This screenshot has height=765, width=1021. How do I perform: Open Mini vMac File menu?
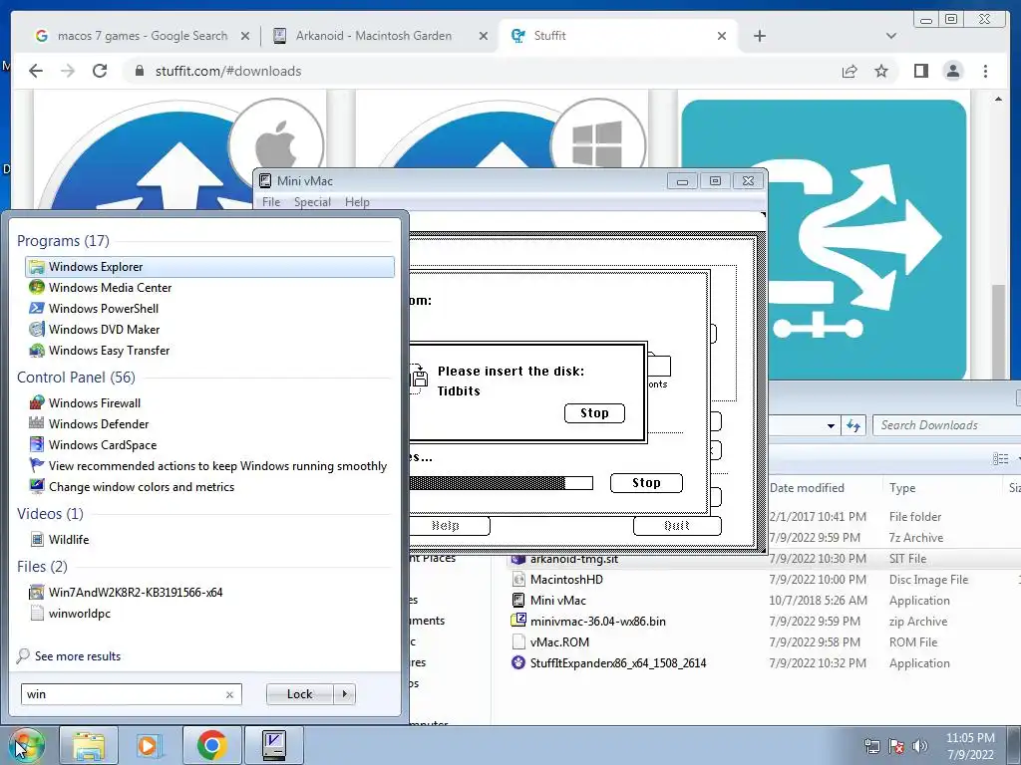tap(271, 201)
